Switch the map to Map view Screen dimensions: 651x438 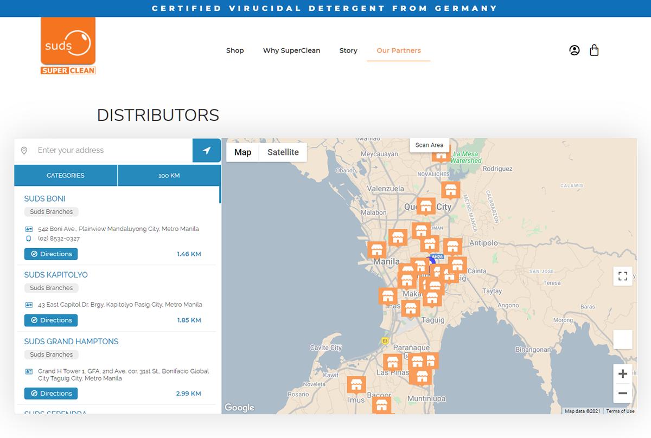(242, 152)
